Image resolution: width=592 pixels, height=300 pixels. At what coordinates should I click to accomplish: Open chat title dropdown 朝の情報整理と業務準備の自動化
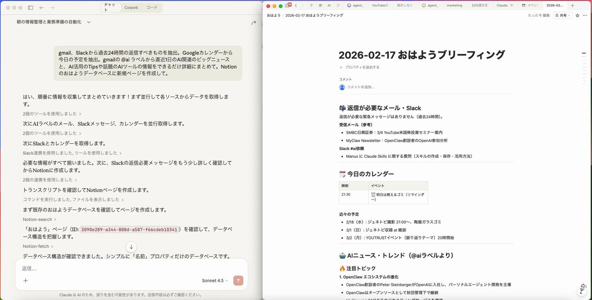53,22
